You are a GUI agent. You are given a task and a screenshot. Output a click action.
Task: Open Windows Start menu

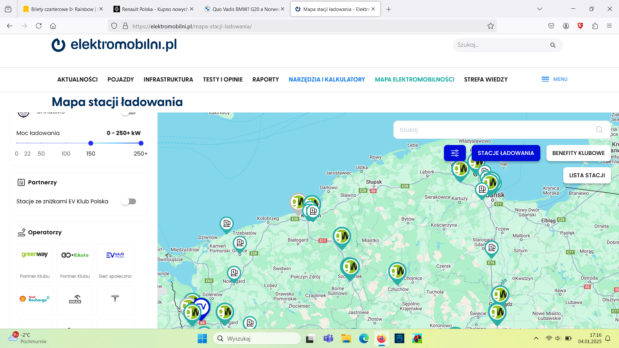(202, 338)
